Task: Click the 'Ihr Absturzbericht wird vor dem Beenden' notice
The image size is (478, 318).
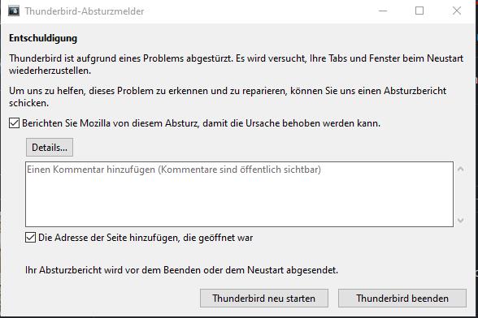Action: click(182, 270)
